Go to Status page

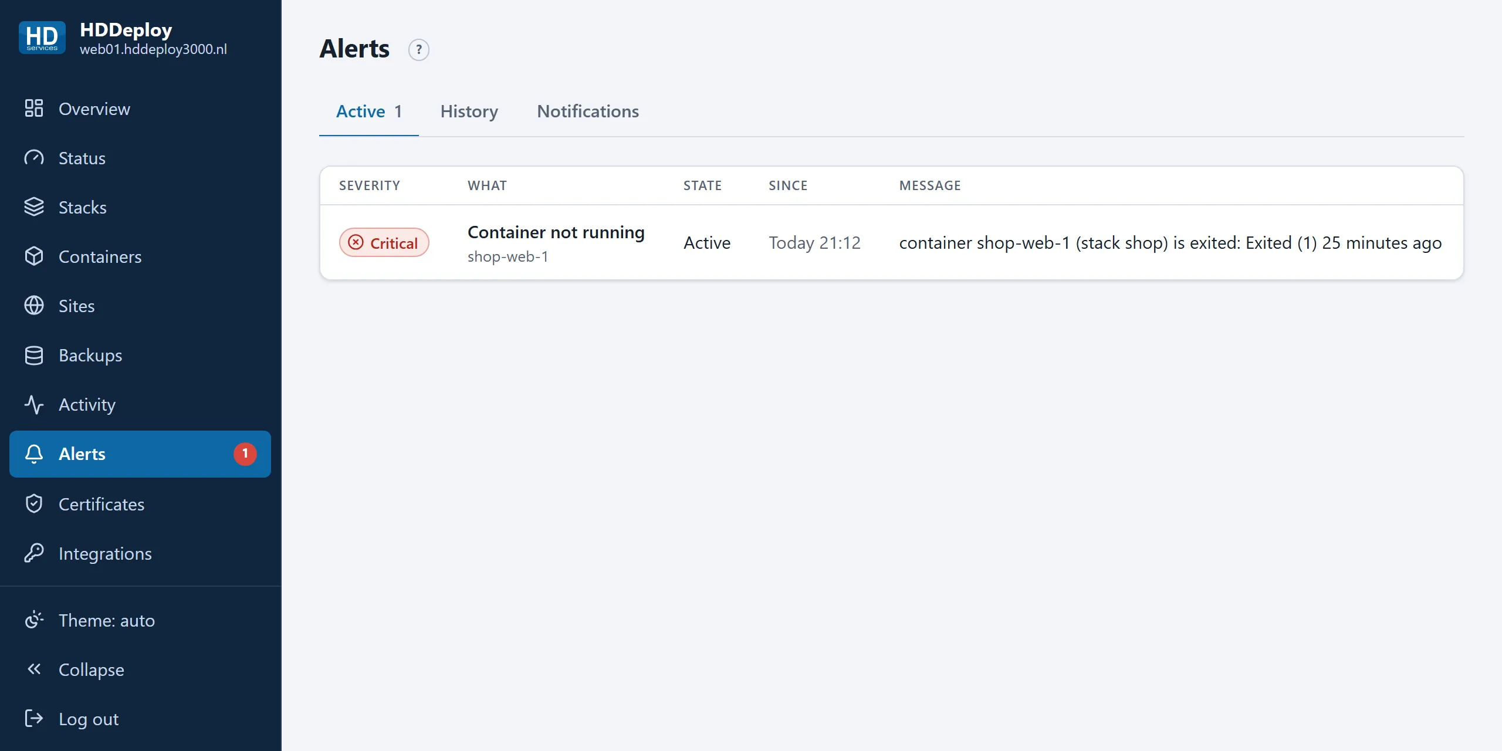tap(140, 158)
